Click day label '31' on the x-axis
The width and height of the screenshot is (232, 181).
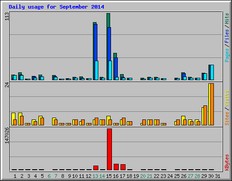[x=217, y=176]
